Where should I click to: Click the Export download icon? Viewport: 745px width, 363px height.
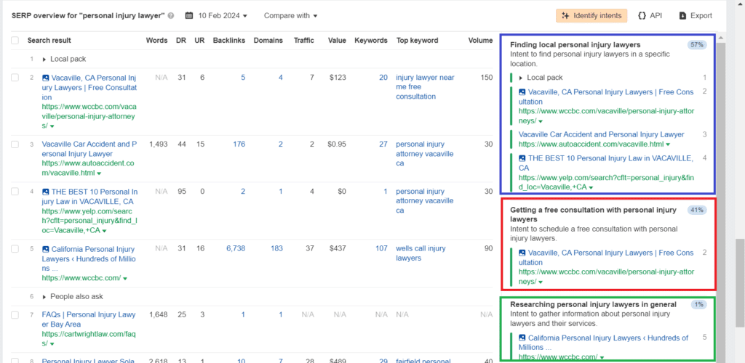(x=682, y=16)
